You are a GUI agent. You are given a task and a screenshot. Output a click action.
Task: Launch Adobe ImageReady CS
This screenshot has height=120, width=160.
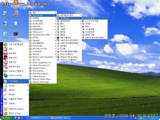43,62
